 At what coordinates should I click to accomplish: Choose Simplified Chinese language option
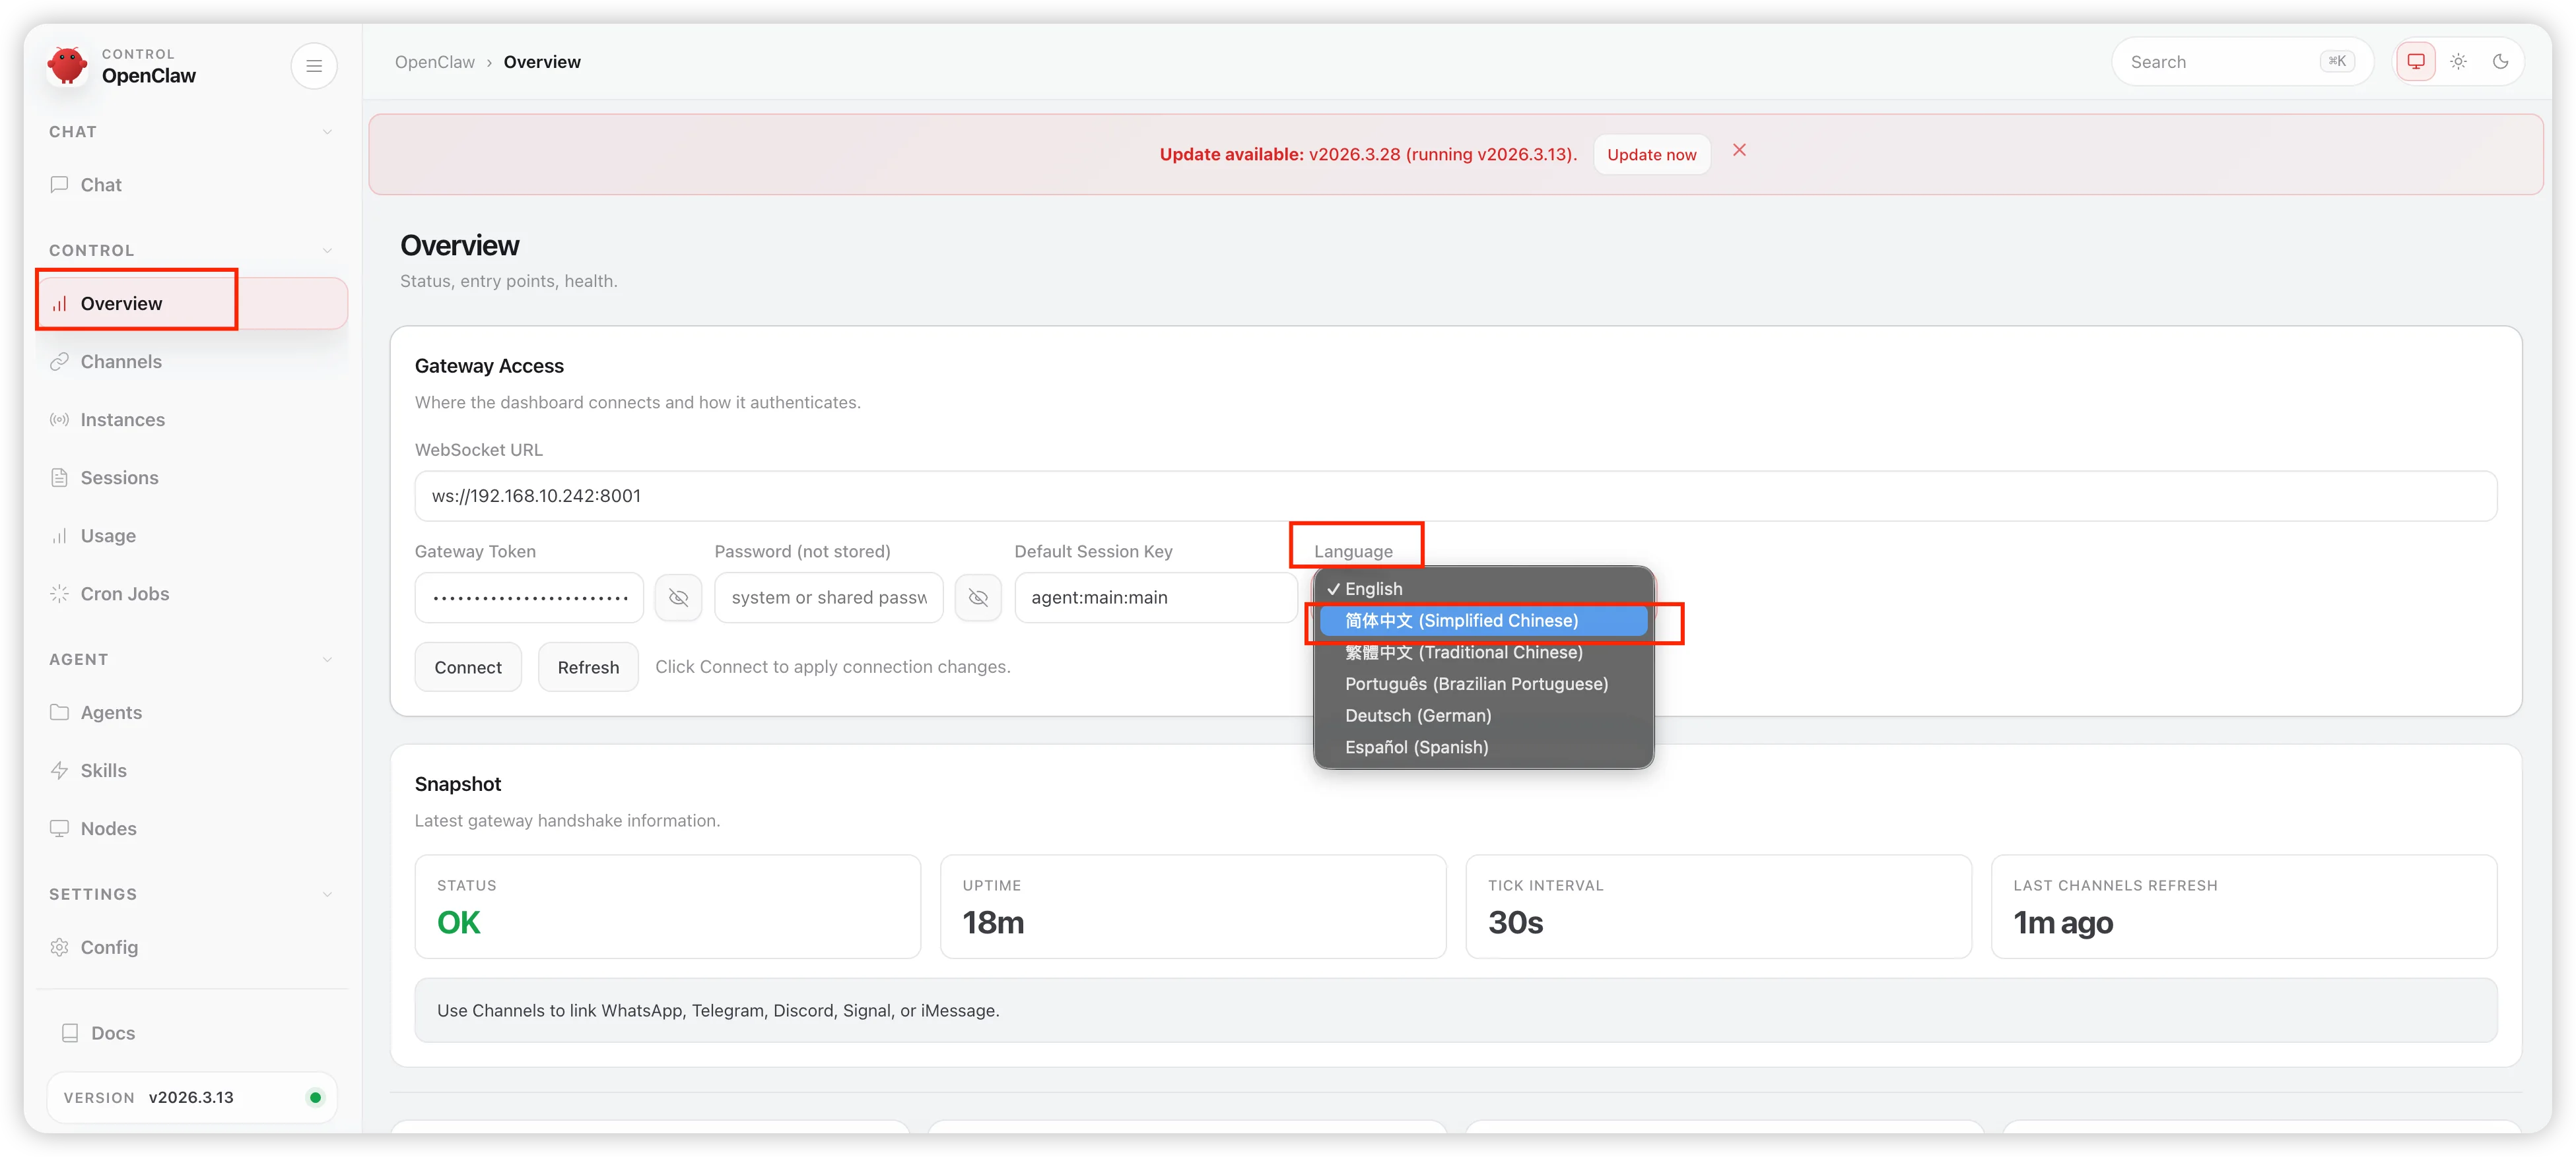coord(1484,621)
